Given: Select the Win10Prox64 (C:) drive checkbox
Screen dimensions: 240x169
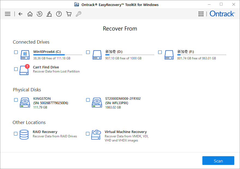Looking at the screenshot, I should point(16,52).
